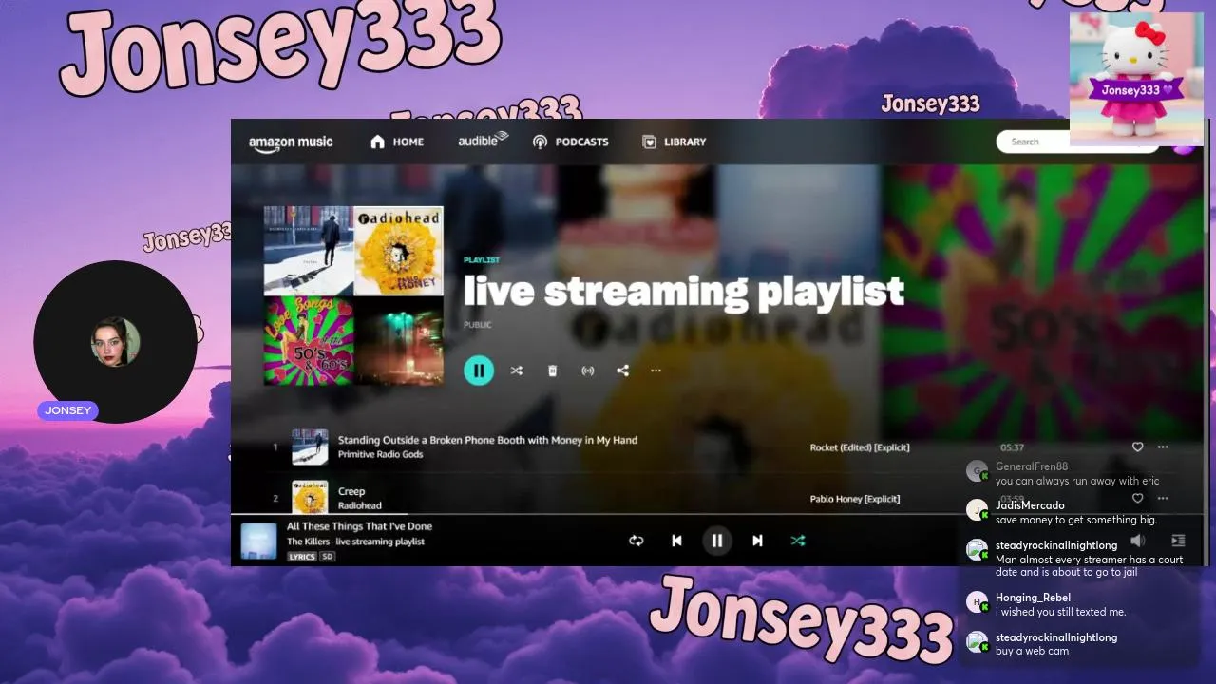Skip to the previous track
Screen dimensions: 1216x684
(676, 541)
